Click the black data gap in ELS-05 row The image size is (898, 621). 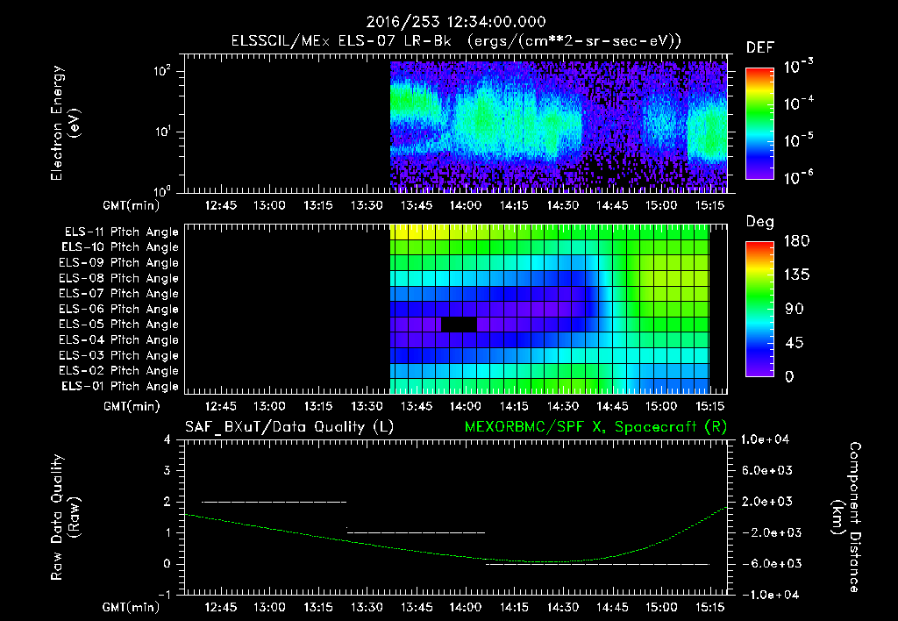pyautogui.click(x=459, y=325)
